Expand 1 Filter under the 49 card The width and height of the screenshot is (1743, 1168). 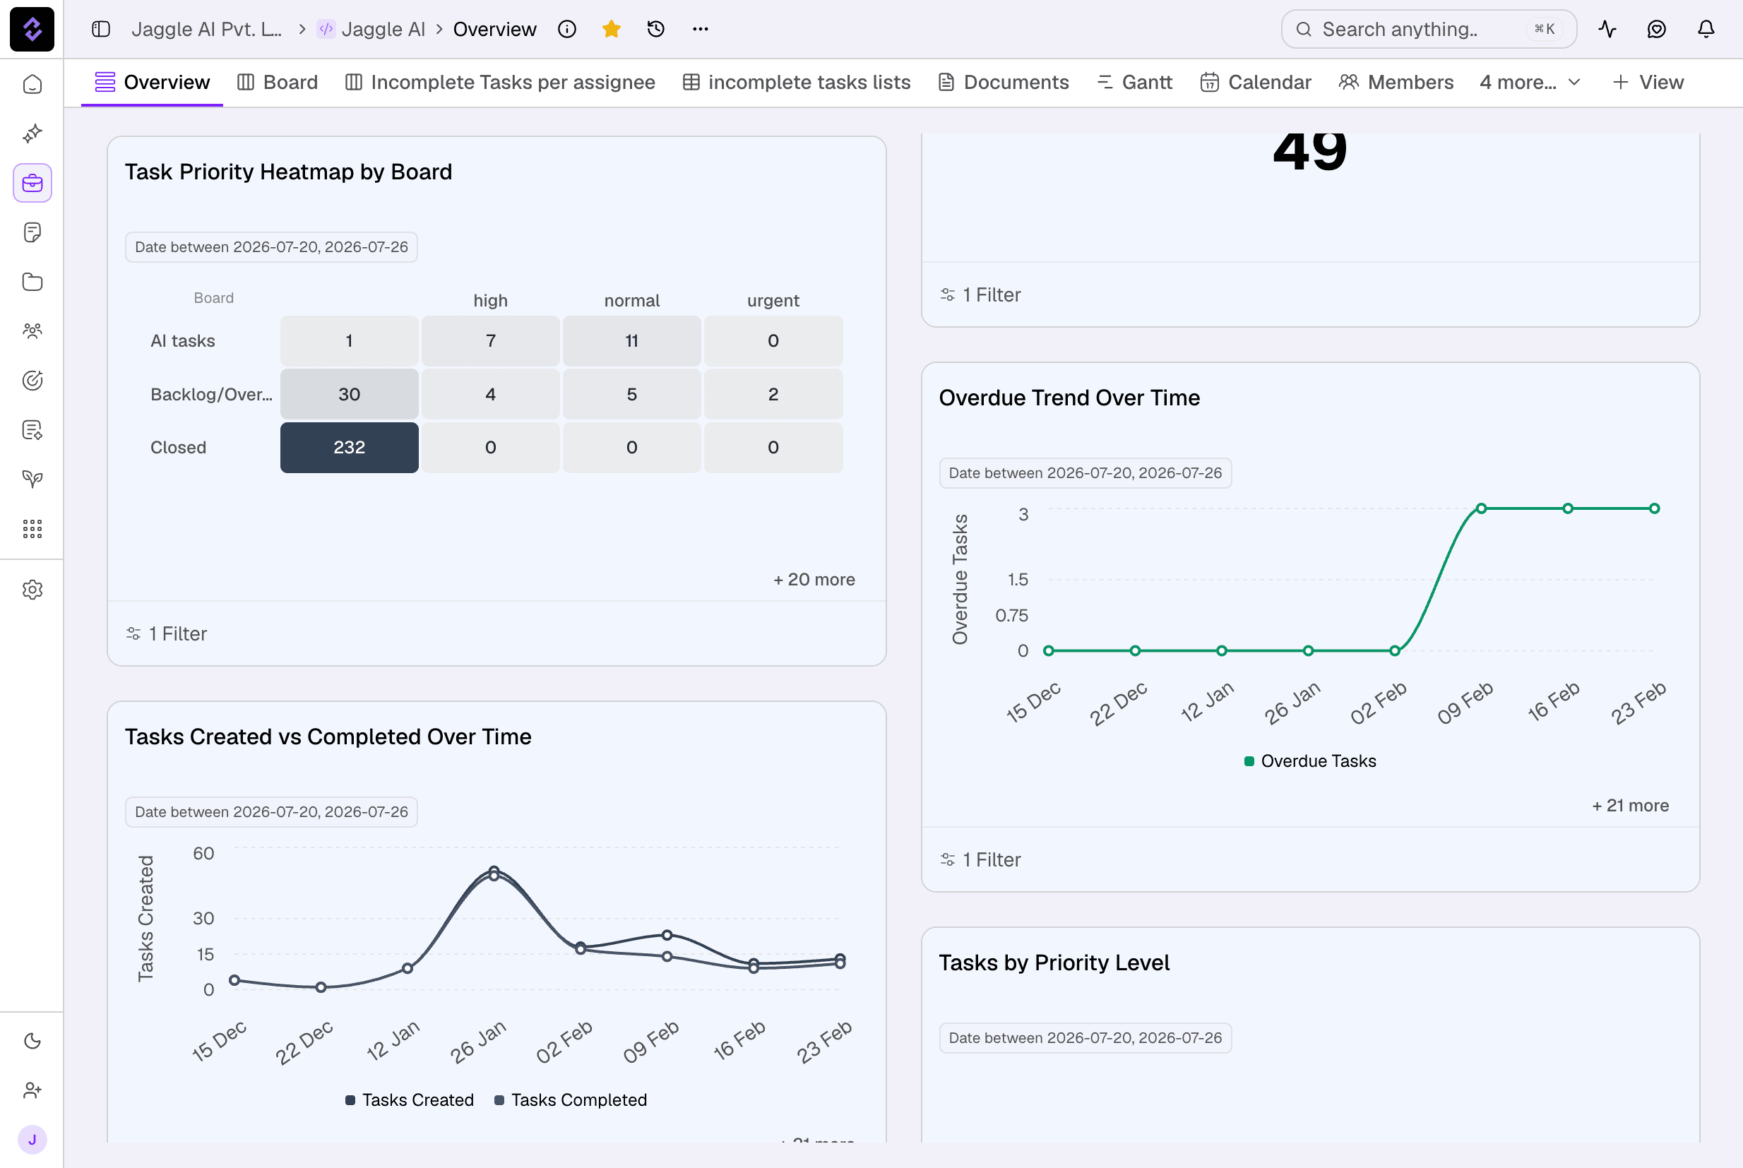click(x=980, y=295)
